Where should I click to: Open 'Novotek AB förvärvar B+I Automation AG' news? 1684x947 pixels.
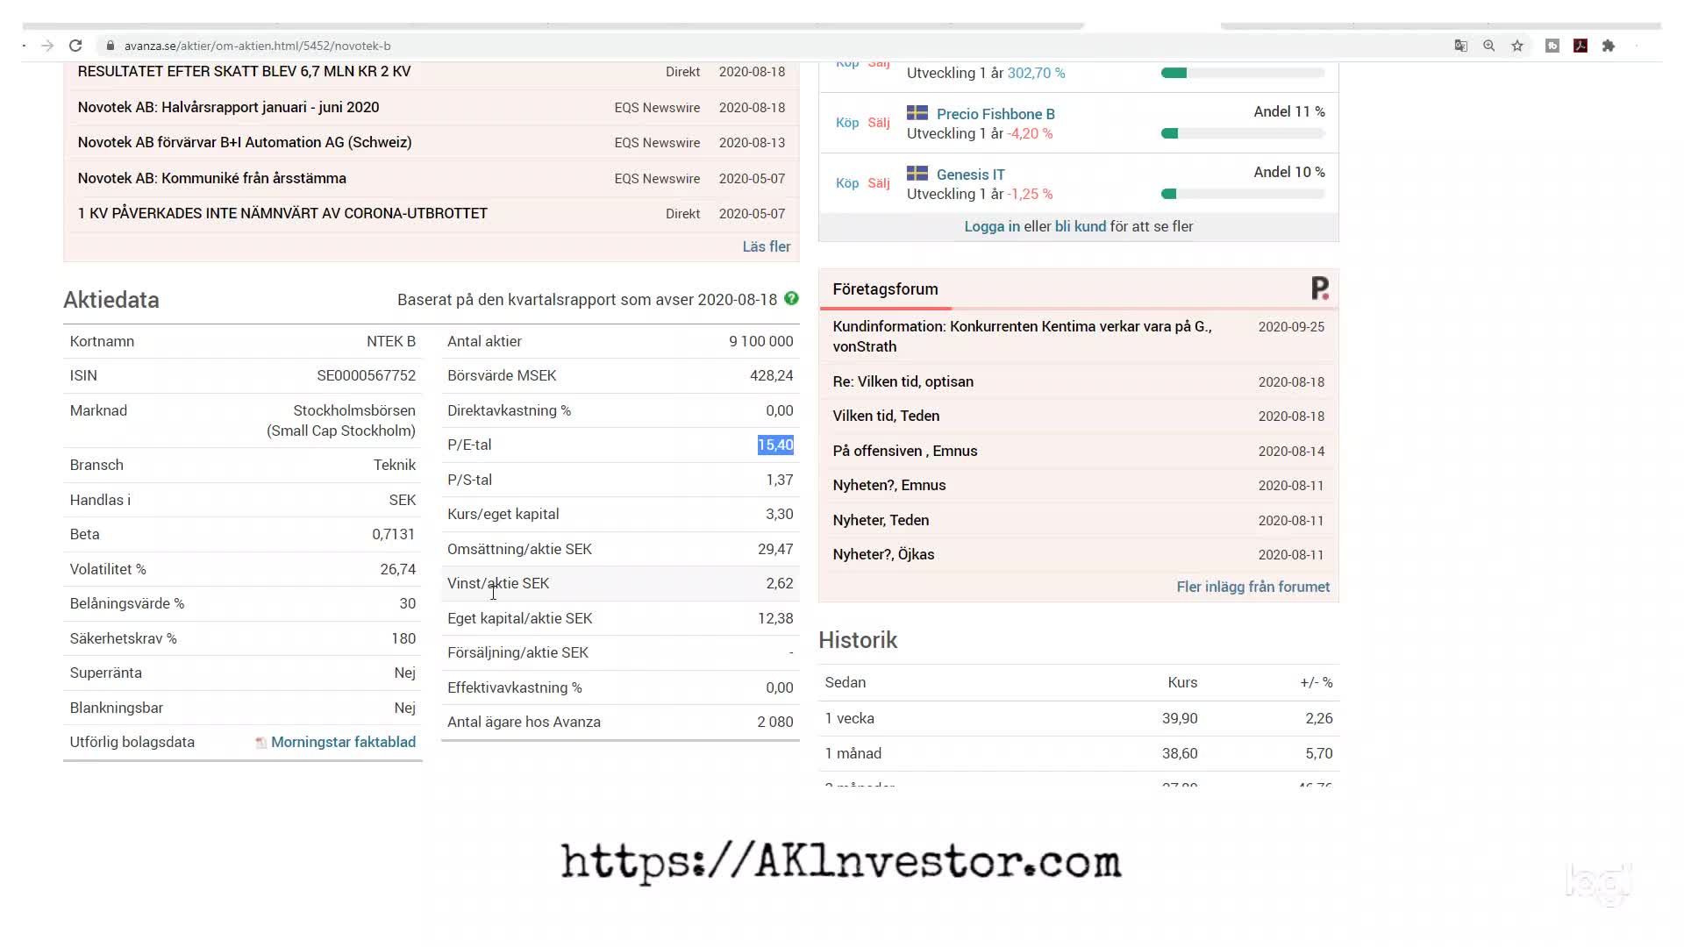click(x=245, y=142)
